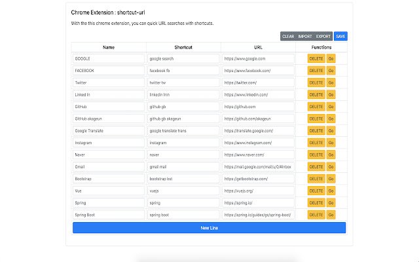Go to the Naver URL
Viewport: 419px width, 262px height.
[331, 155]
